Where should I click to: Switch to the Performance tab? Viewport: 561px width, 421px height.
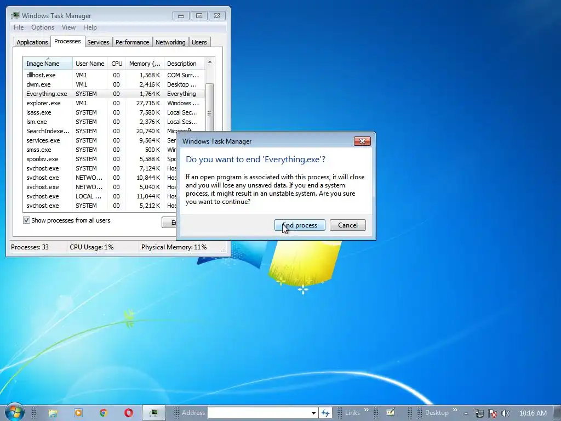[132, 42]
